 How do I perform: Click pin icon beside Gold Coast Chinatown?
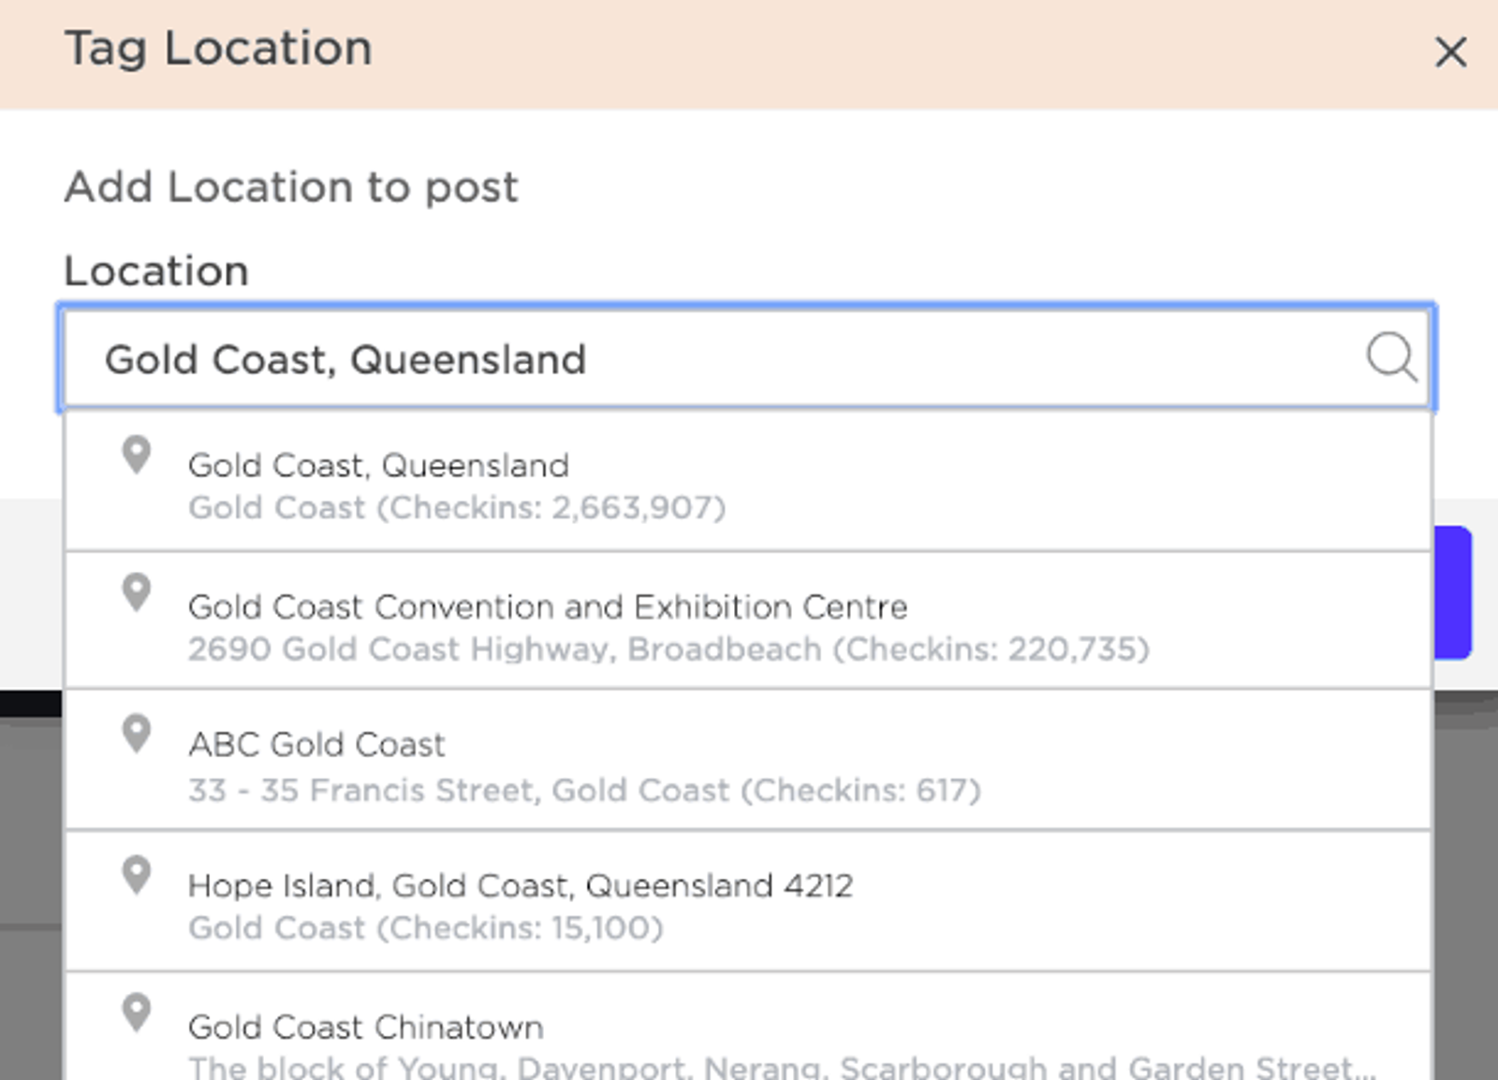(x=137, y=1014)
